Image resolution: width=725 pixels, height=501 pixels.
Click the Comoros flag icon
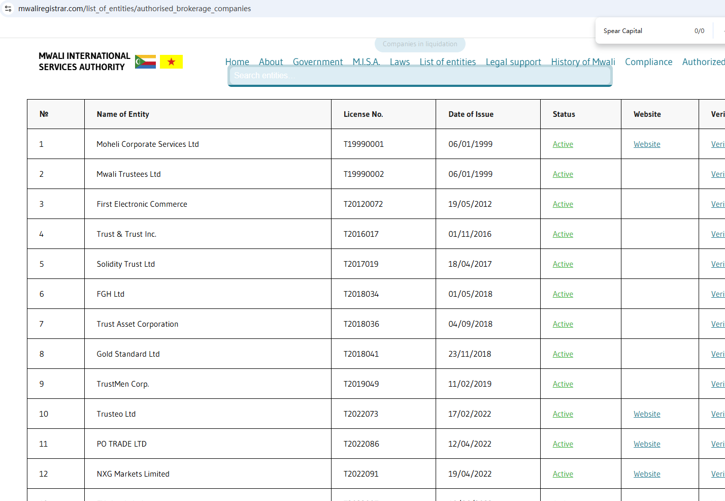[145, 62]
